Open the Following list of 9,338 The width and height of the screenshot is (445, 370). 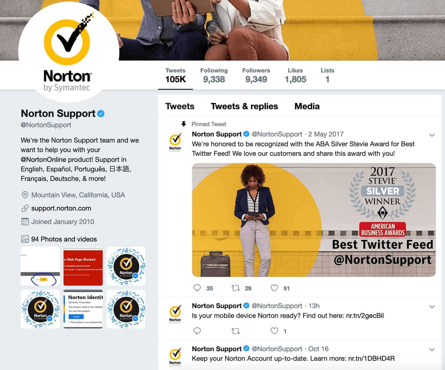pyautogui.click(x=214, y=75)
